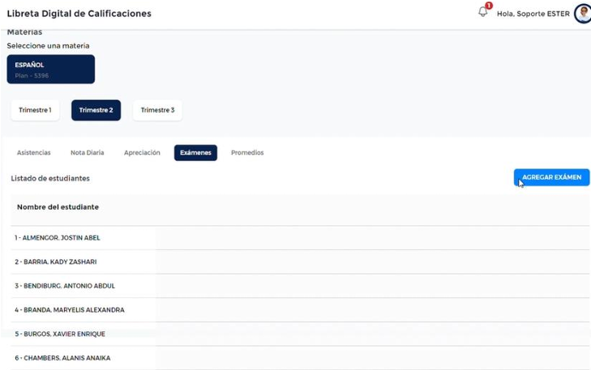The image size is (591, 370).
Task: Go to the Apreciación tab
Action: (142, 153)
